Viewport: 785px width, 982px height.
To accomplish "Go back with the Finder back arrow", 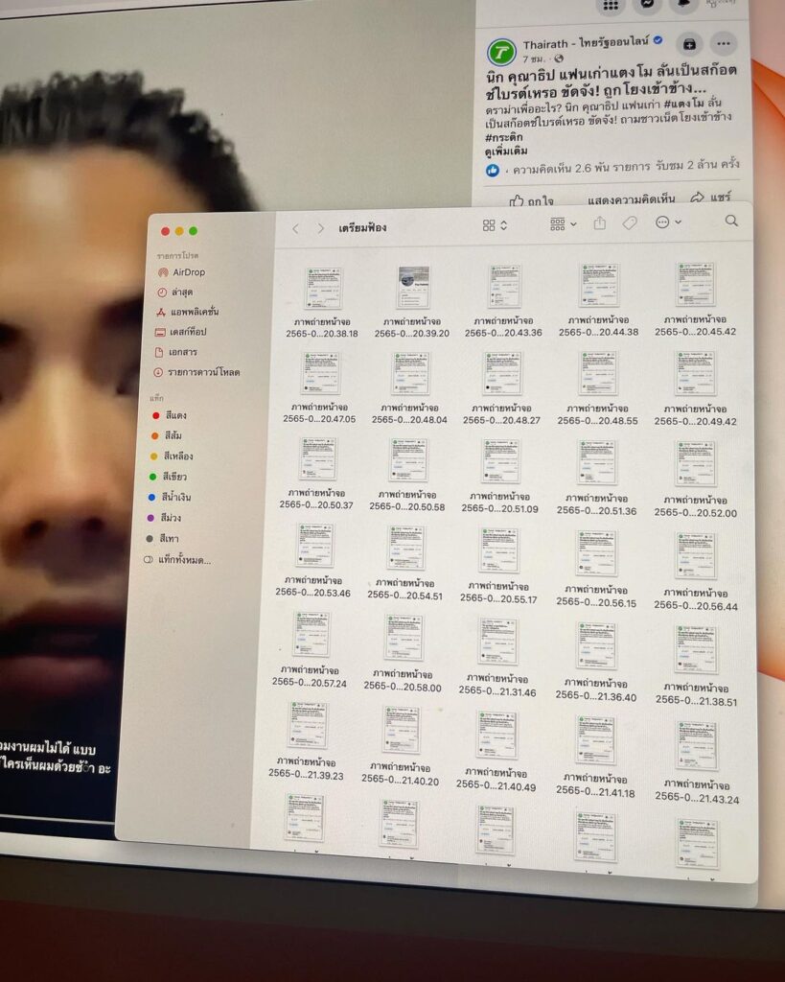I will click(x=295, y=228).
